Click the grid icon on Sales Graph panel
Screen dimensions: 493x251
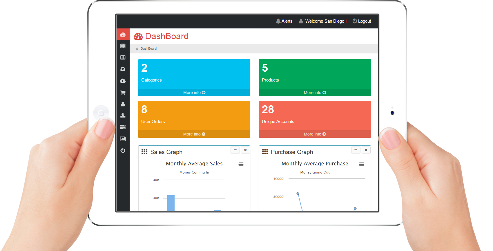[144, 151]
